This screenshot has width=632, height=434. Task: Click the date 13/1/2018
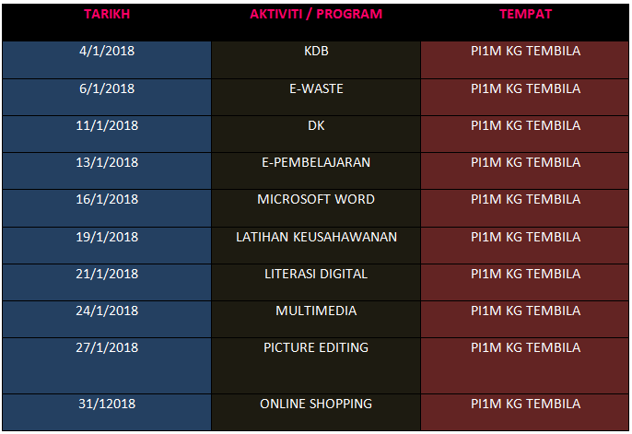(107, 163)
